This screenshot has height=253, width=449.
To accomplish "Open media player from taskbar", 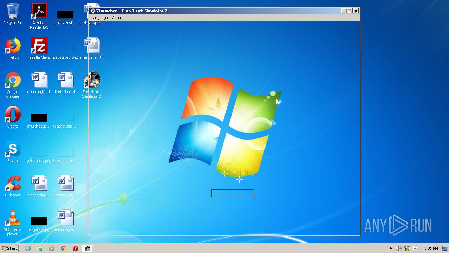I will pyautogui.click(x=52, y=248).
